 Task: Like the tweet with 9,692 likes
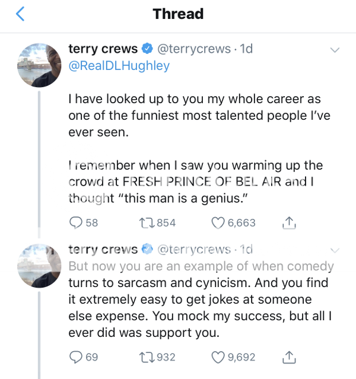click(218, 357)
